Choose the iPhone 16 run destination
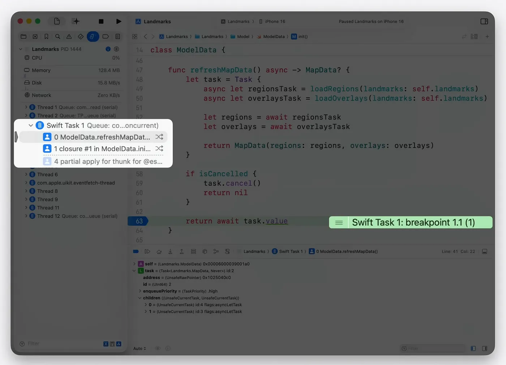506x365 pixels. click(x=272, y=21)
